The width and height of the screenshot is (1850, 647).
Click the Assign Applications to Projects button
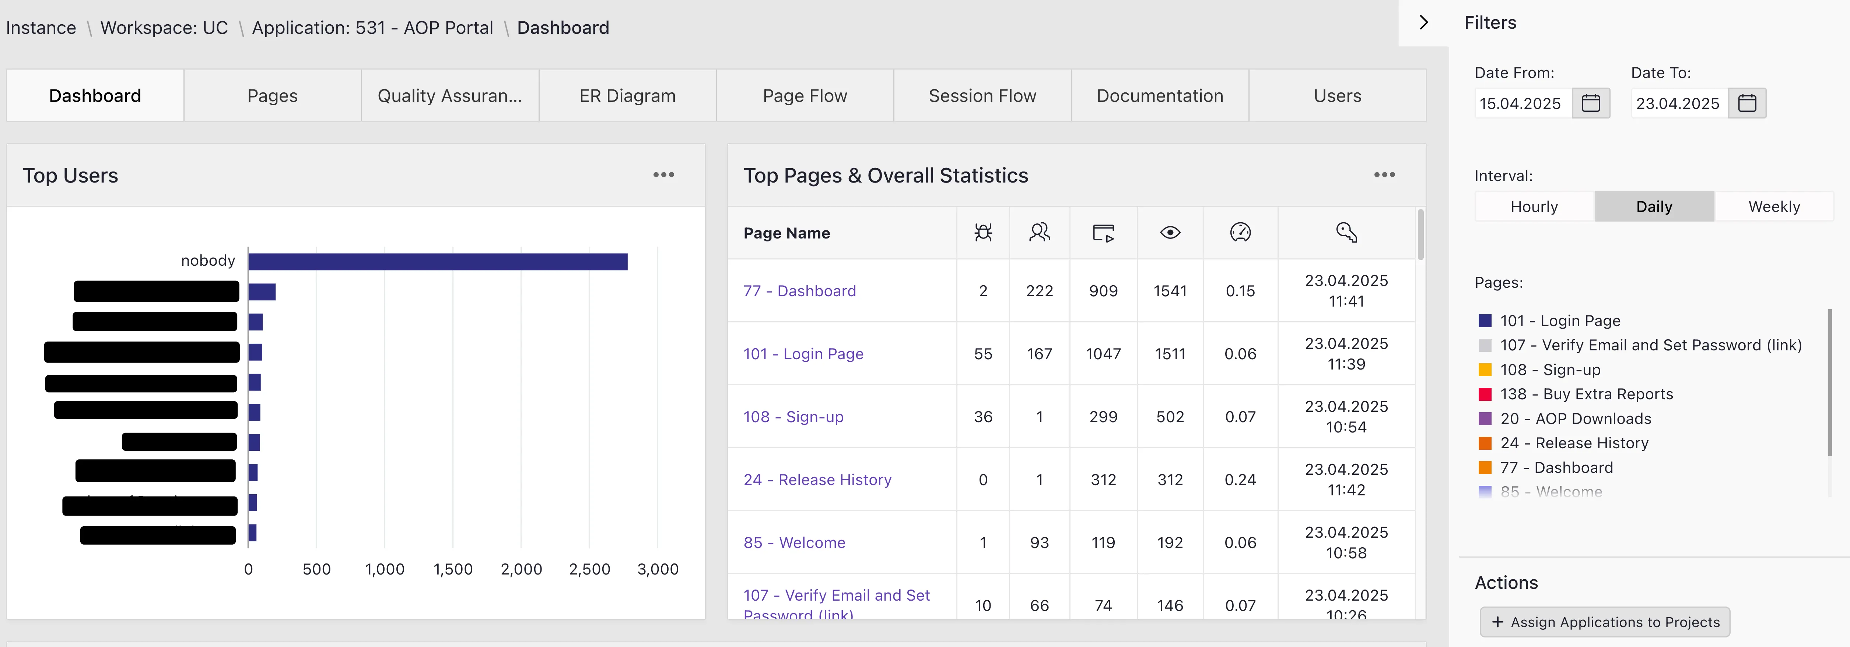pos(1606,622)
